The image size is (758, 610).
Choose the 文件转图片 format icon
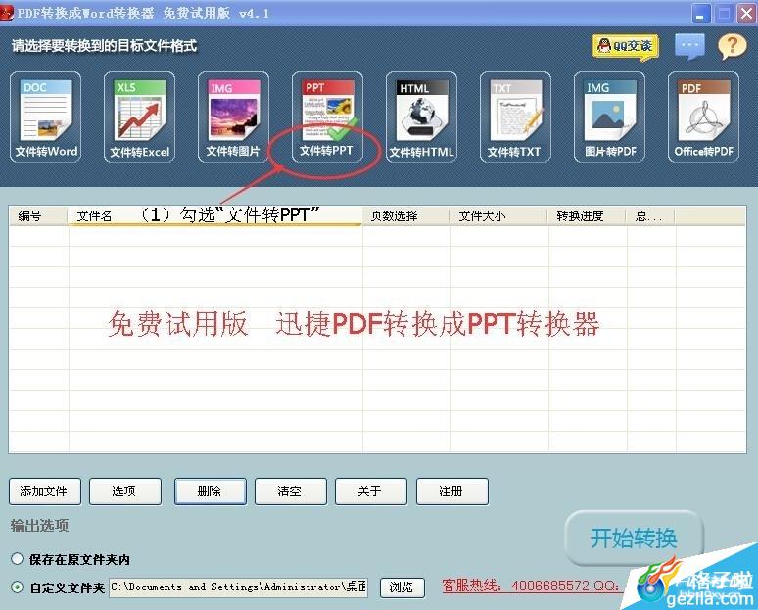click(x=233, y=117)
